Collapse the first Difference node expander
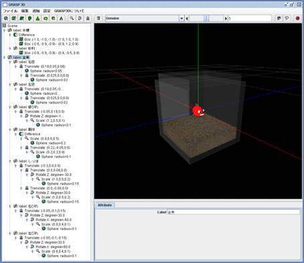 pos(10,35)
